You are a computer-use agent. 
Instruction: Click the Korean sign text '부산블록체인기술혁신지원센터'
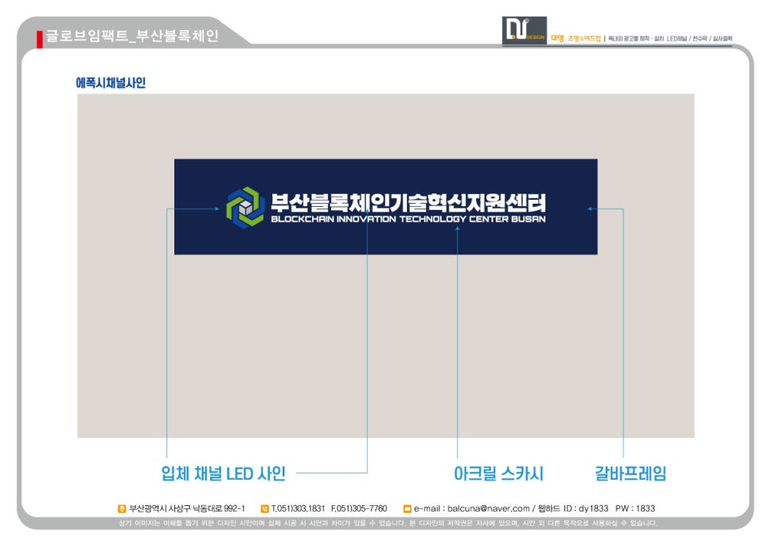point(408,202)
